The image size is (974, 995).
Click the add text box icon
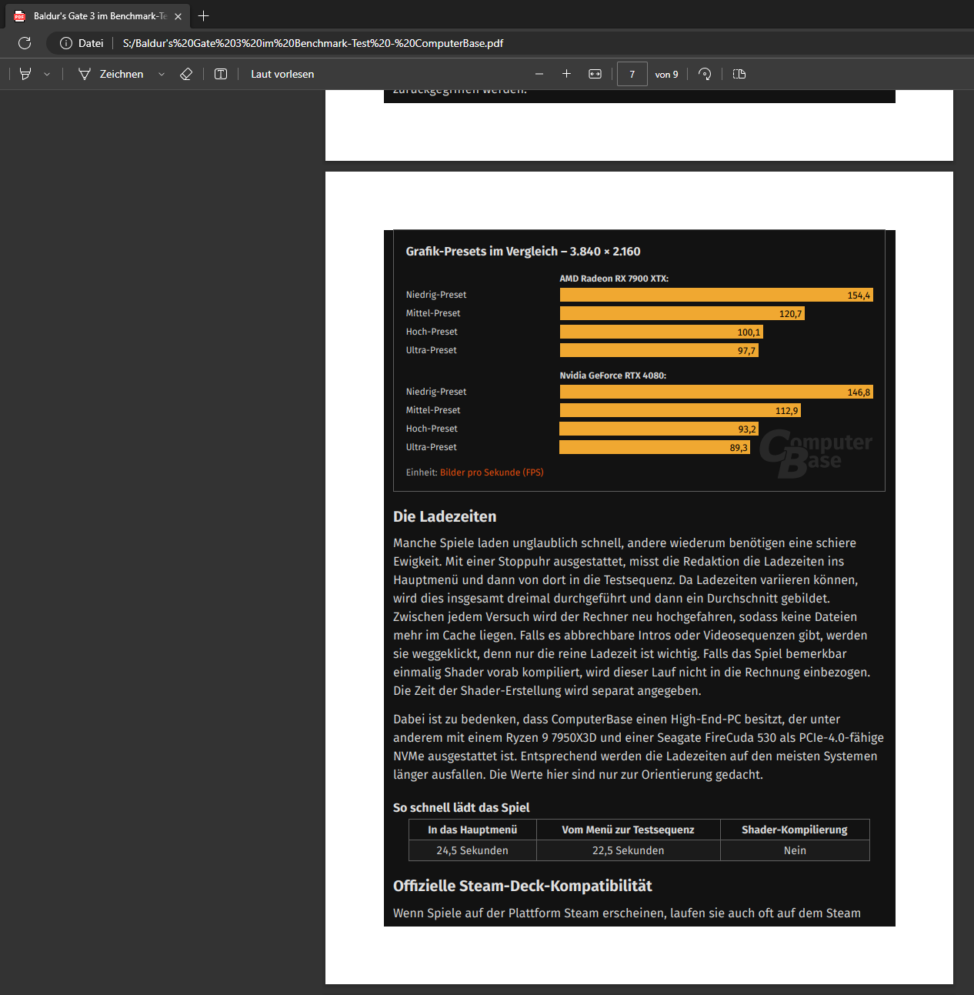click(221, 74)
